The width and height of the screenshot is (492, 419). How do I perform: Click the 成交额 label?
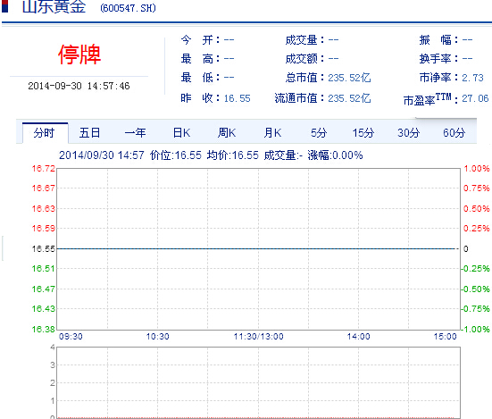click(304, 59)
